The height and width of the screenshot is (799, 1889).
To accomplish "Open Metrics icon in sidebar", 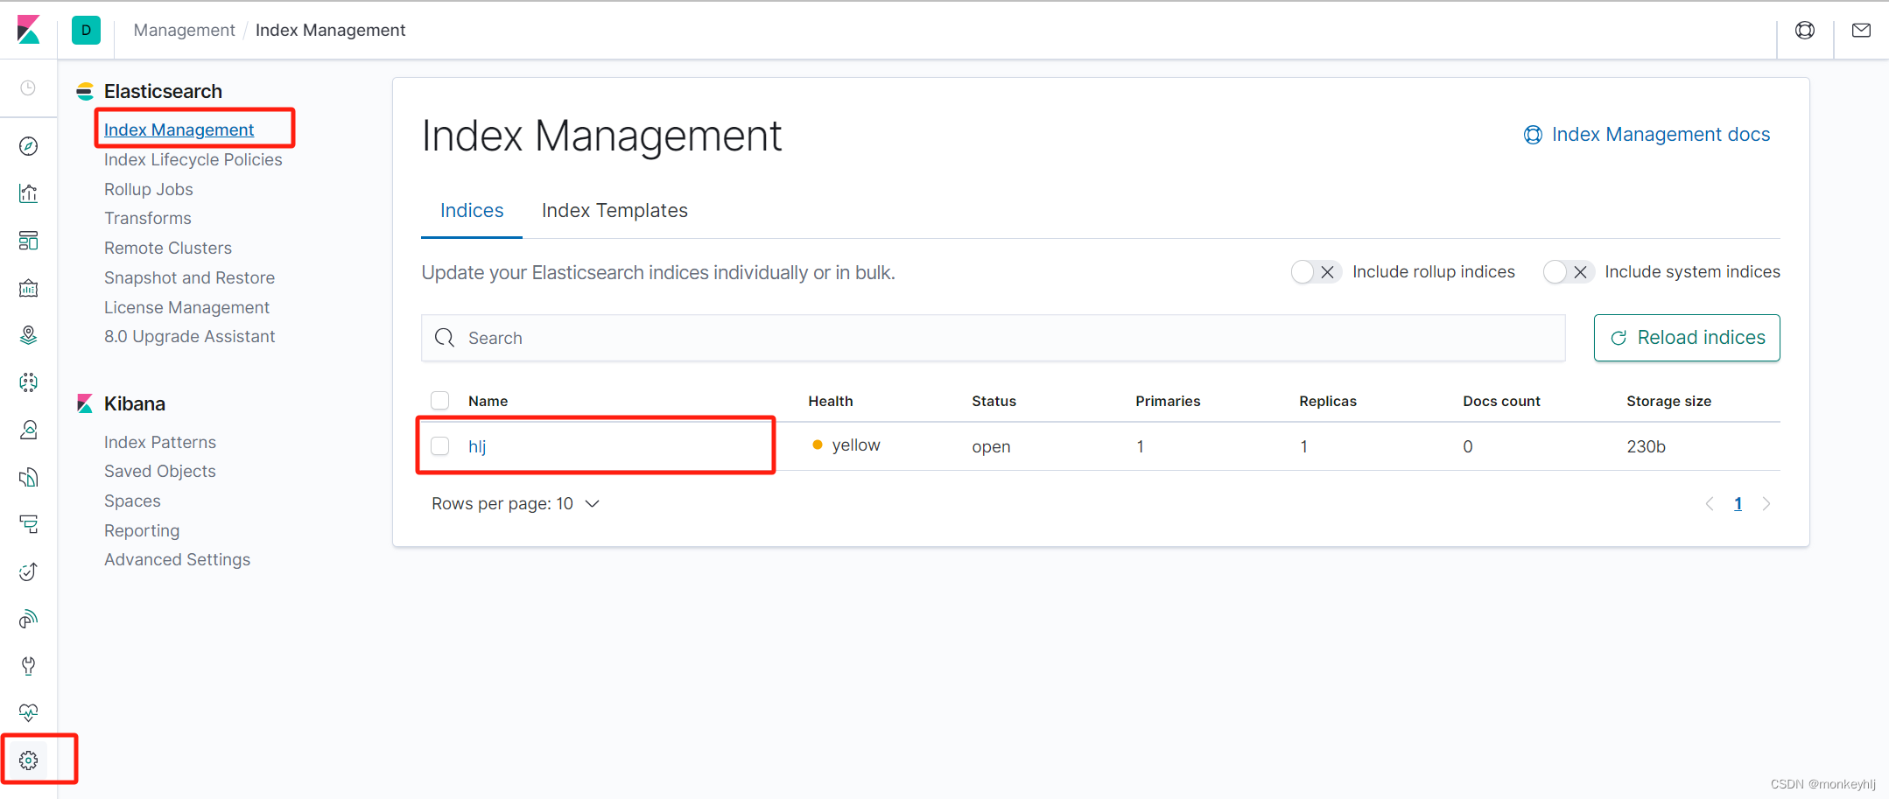I will [28, 430].
